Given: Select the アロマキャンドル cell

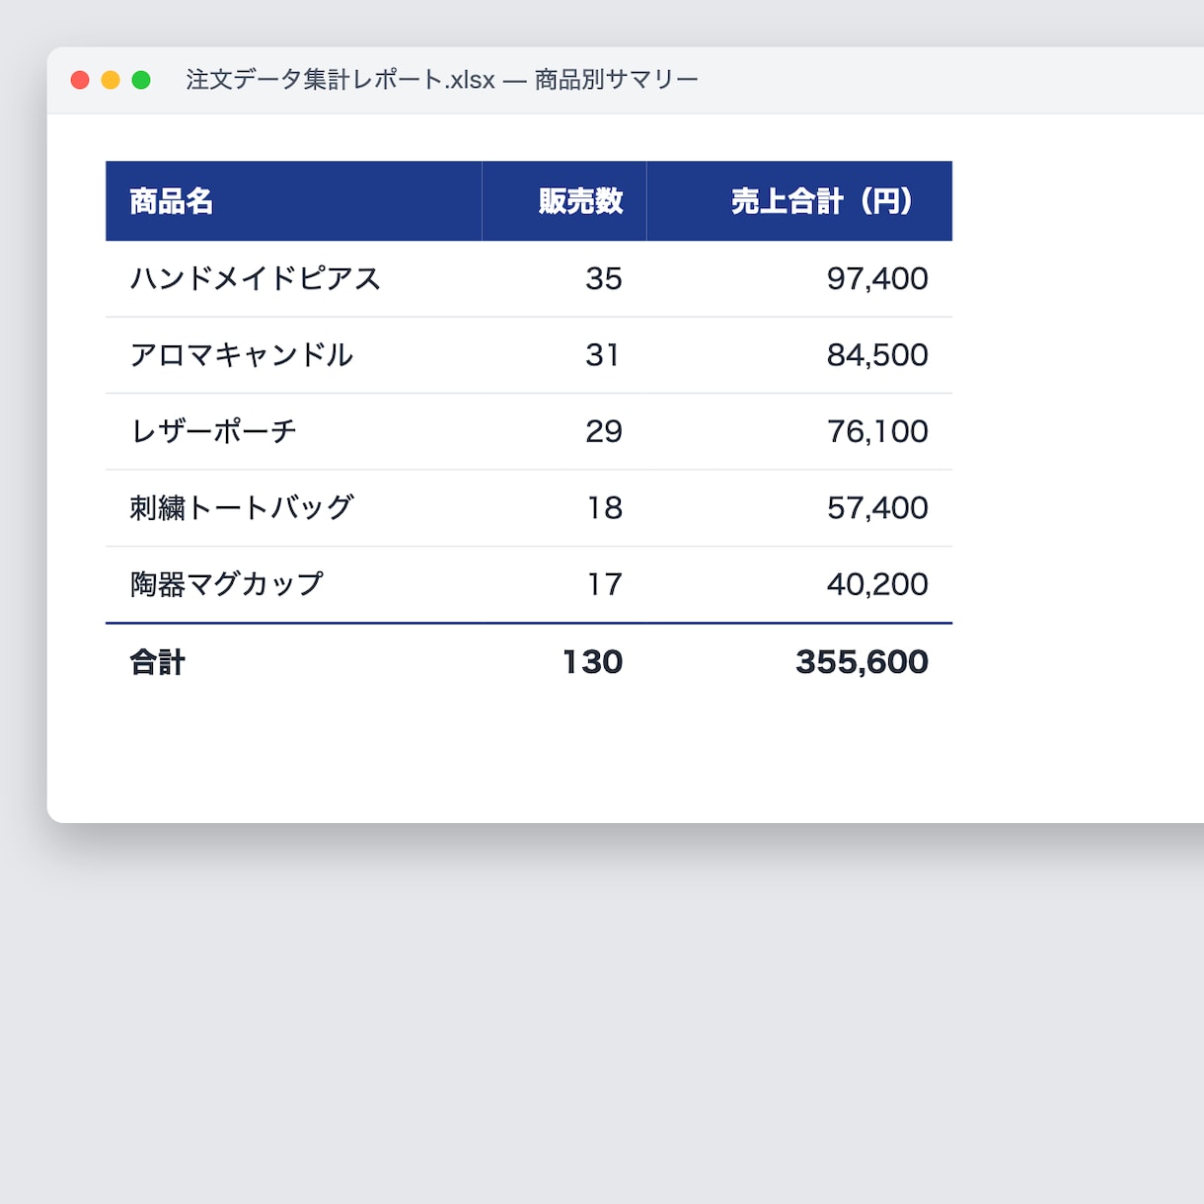Looking at the screenshot, I should point(293,355).
